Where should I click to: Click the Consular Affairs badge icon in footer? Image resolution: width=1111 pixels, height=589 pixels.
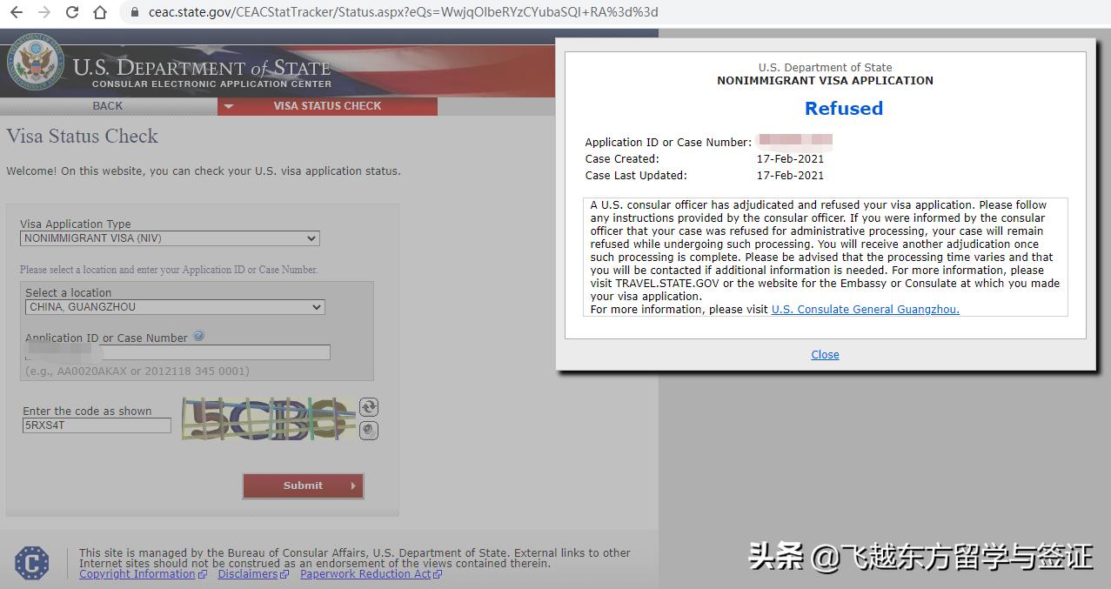(x=32, y=563)
